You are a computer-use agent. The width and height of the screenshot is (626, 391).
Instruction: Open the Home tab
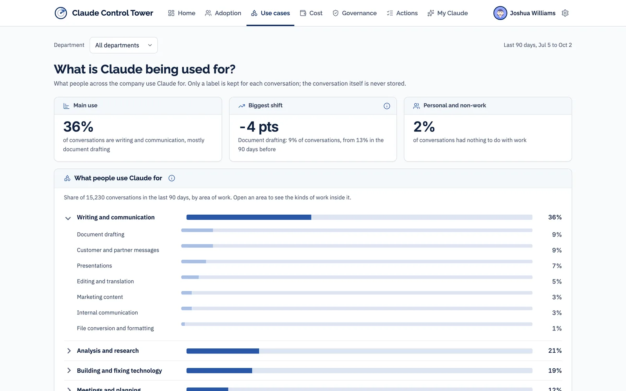pyautogui.click(x=182, y=13)
